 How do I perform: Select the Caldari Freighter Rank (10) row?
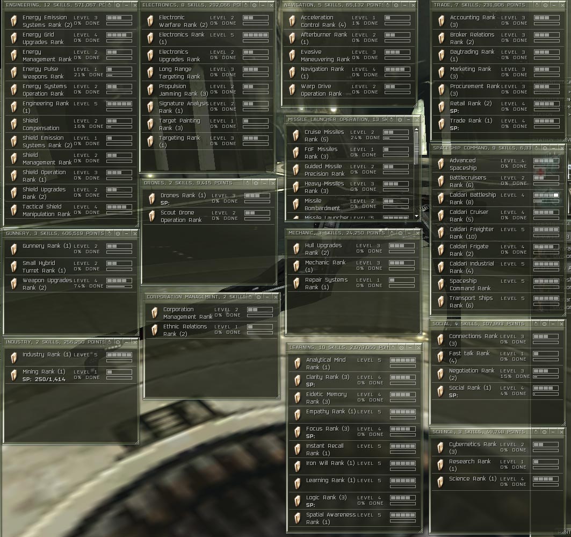[x=497, y=233]
